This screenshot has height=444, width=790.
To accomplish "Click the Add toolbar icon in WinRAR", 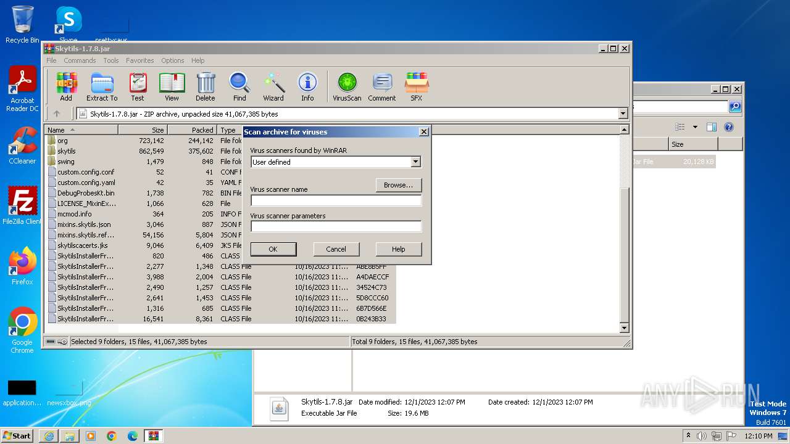I will pos(66,86).
